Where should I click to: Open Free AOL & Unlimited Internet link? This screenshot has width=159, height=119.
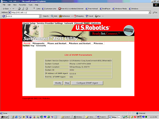click(x=71, y=9)
